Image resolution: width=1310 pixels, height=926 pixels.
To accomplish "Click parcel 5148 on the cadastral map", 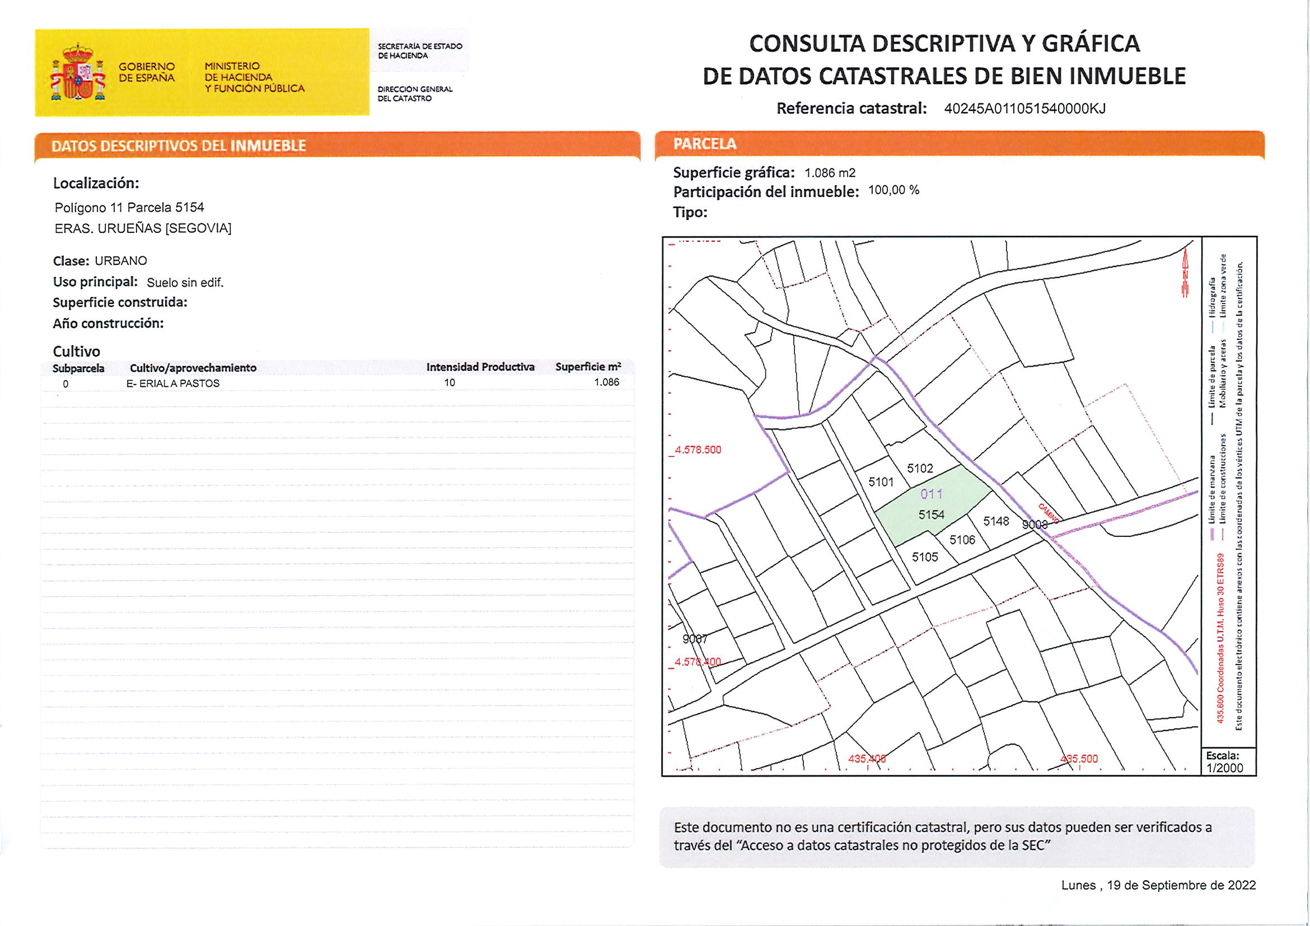I will click(995, 521).
